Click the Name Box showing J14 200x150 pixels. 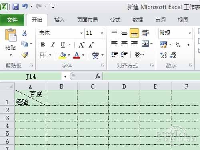coord(31,76)
